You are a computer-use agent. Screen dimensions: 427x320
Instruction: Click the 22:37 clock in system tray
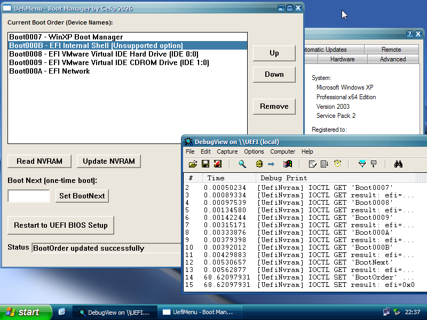pos(412,312)
